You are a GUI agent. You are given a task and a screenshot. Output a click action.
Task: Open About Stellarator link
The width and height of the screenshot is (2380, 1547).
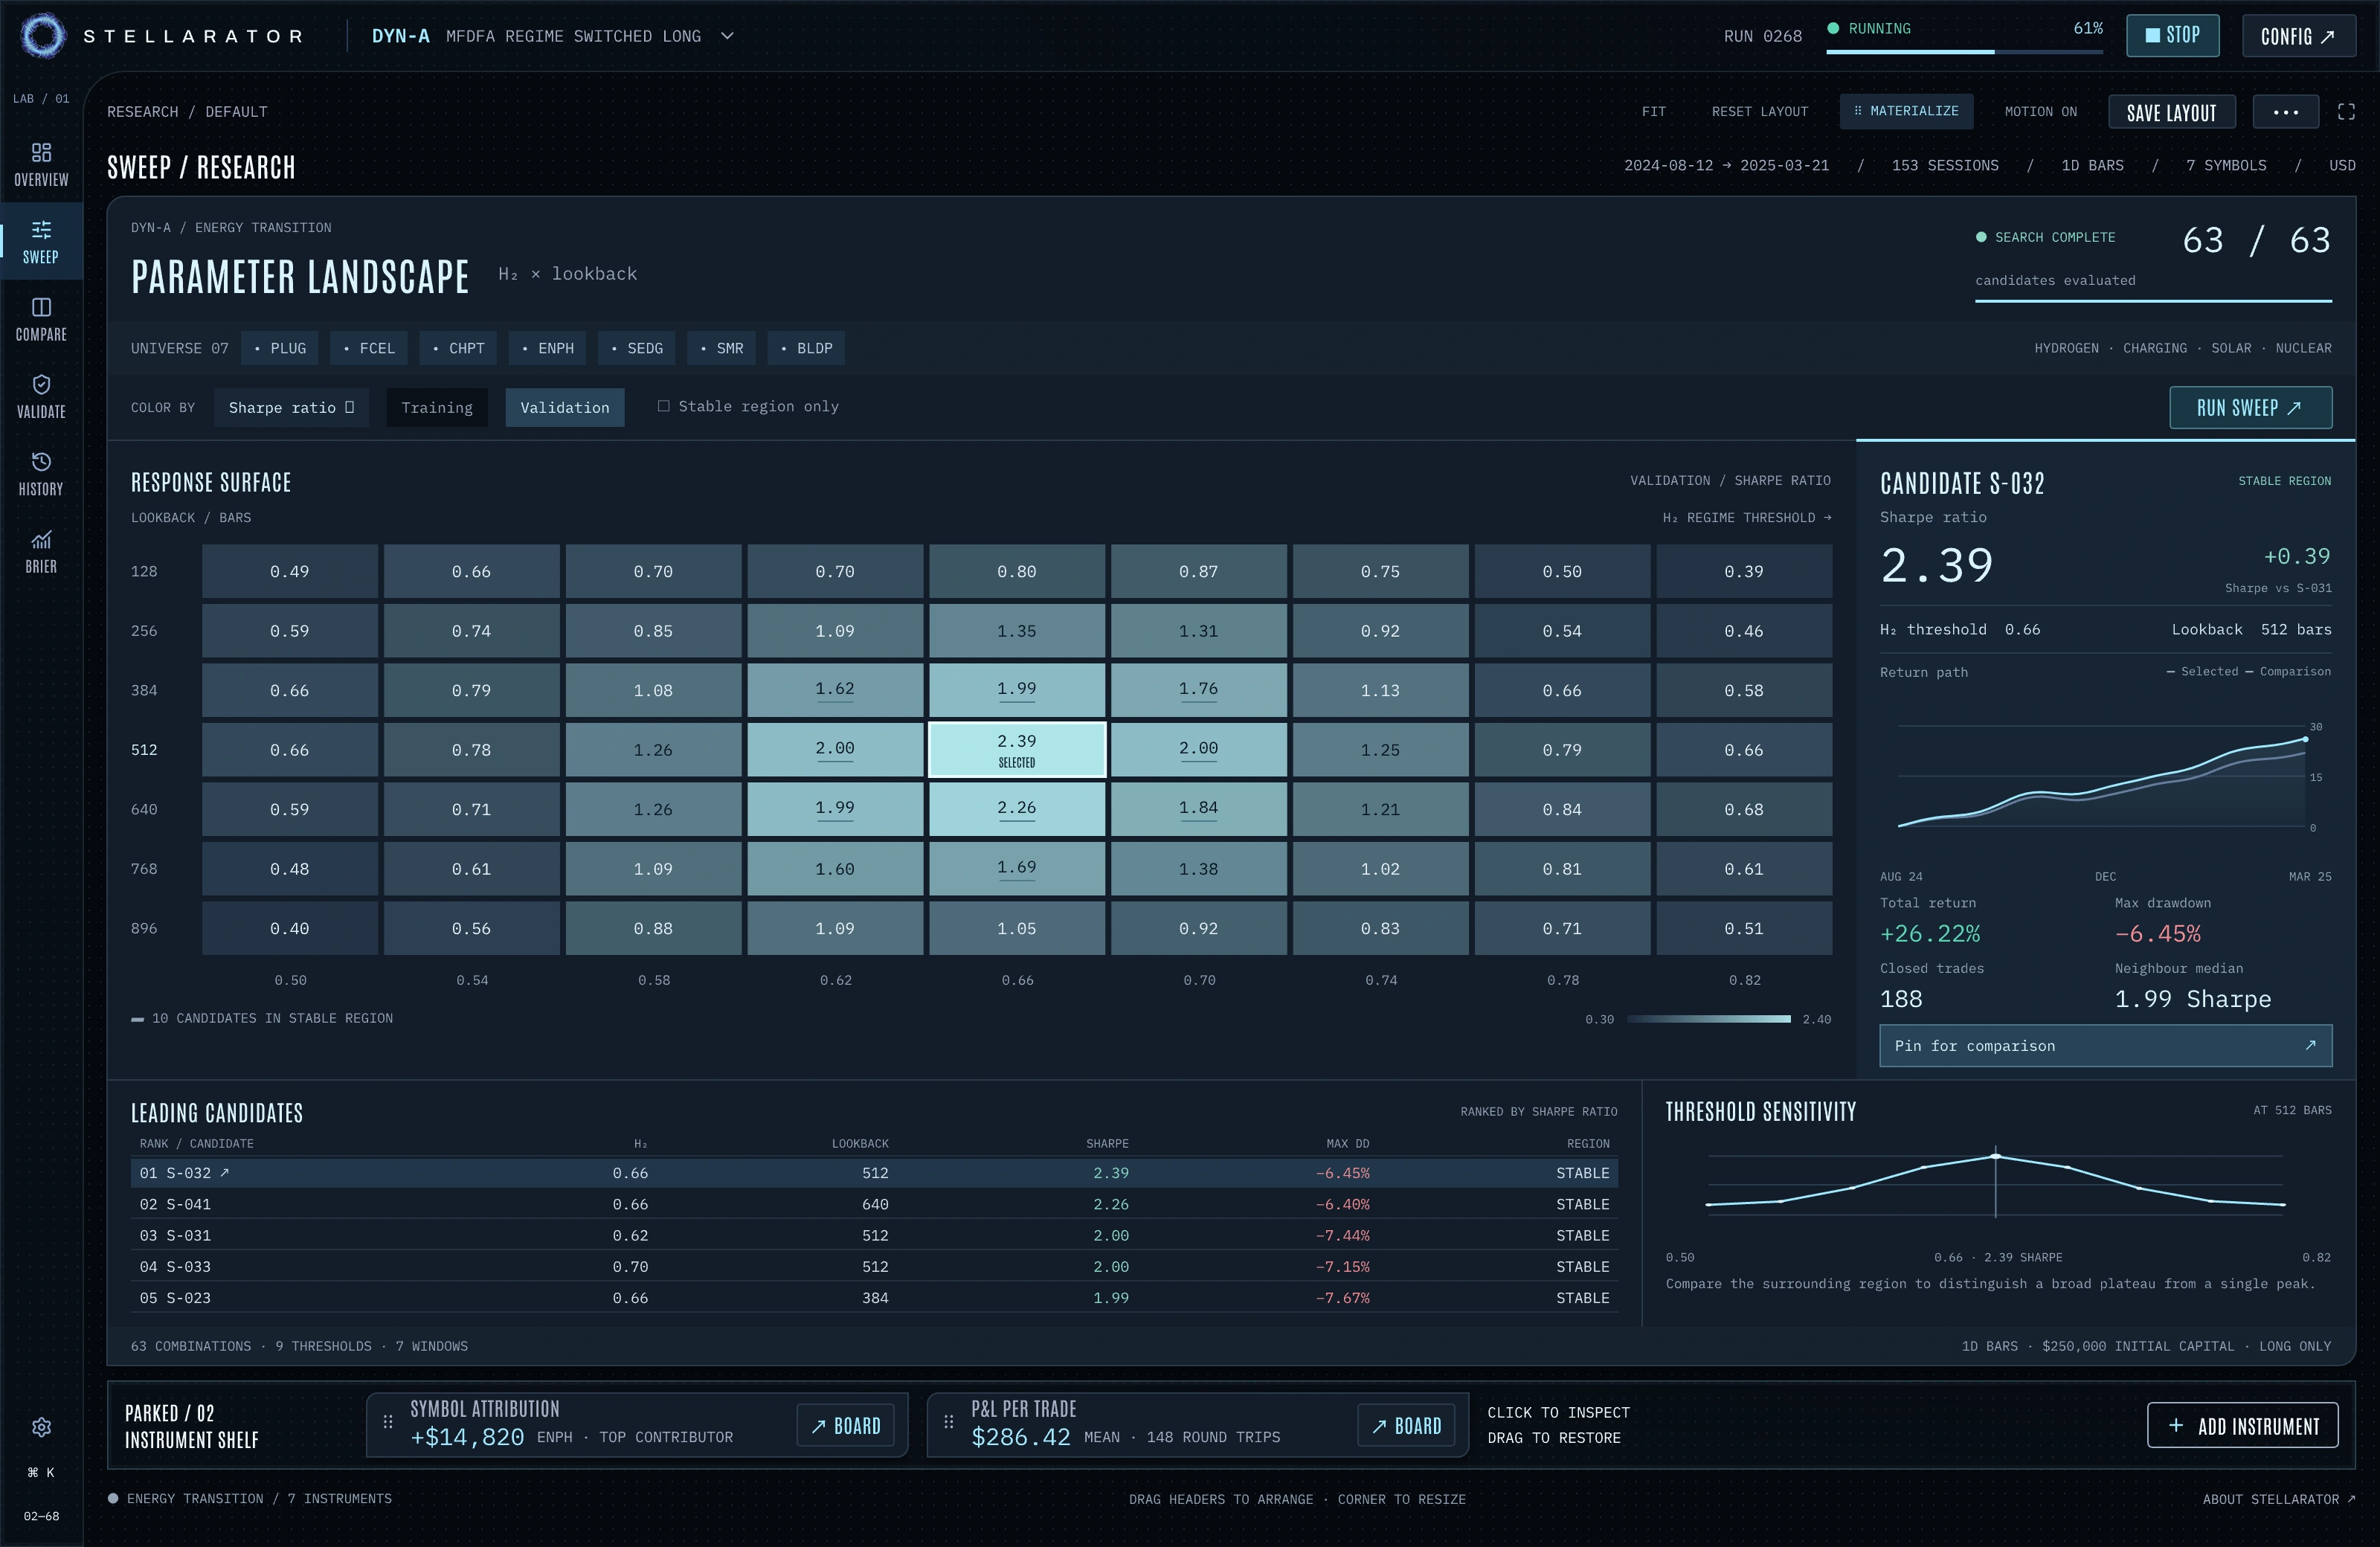click(x=2279, y=1499)
